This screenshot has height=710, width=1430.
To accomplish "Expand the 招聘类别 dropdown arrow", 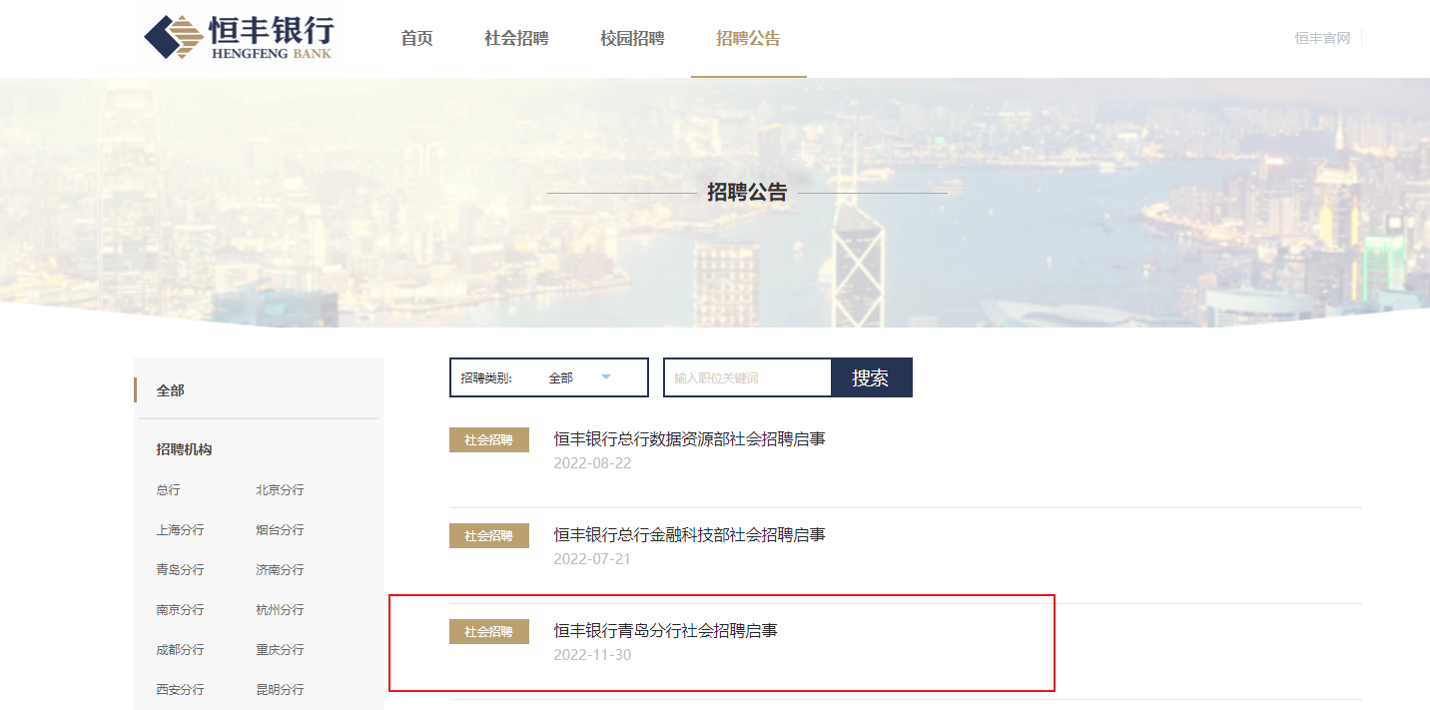I will click(x=606, y=377).
